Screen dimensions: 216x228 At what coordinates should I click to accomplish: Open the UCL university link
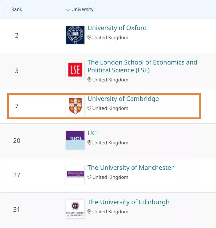(94, 133)
